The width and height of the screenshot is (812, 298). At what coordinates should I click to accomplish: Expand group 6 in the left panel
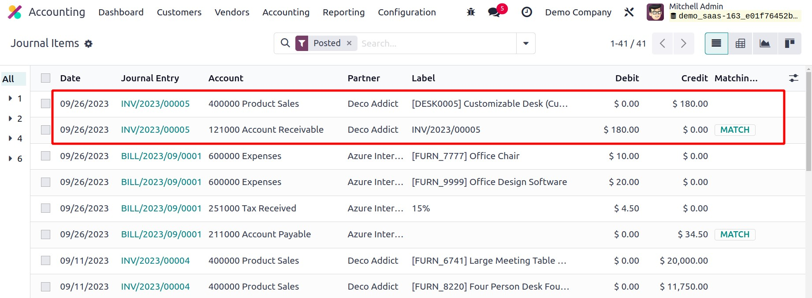click(x=11, y=159)
